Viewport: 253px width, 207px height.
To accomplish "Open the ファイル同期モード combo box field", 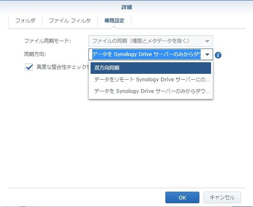I will click(145, 41).
